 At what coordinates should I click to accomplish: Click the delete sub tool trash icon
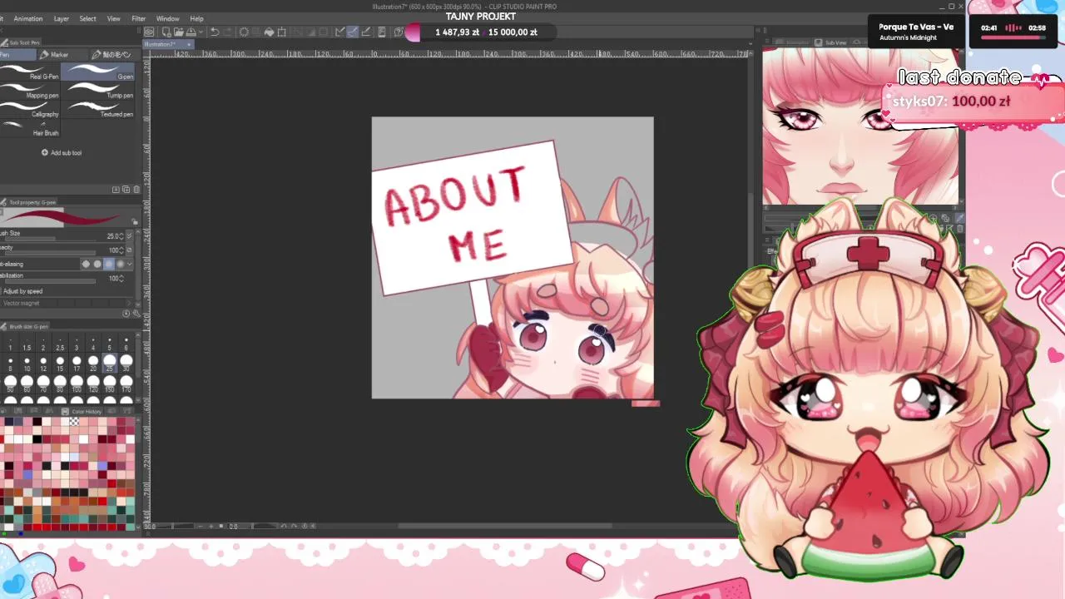(136, 190)
